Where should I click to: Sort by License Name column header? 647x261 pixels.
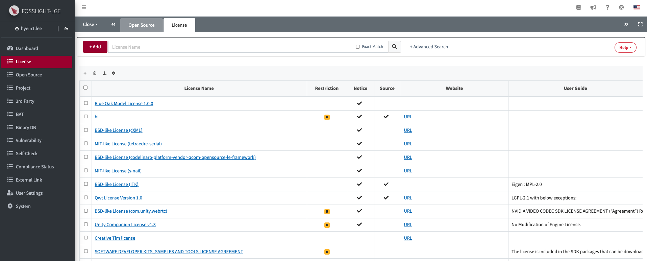(x=199, y=88)
